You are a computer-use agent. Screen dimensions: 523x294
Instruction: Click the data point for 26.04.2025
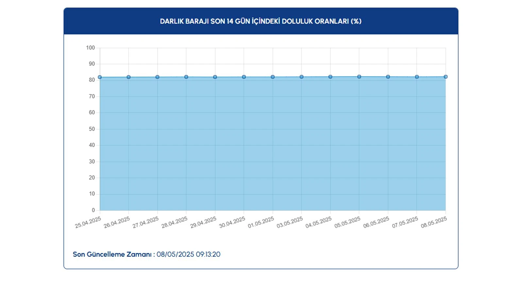128,77
